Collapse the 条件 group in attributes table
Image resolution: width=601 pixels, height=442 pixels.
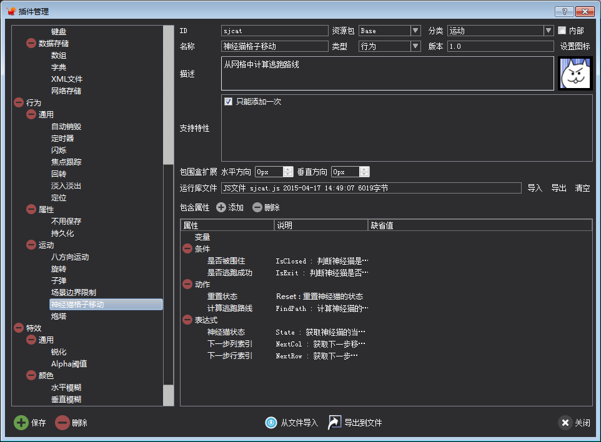click(187, 248)
